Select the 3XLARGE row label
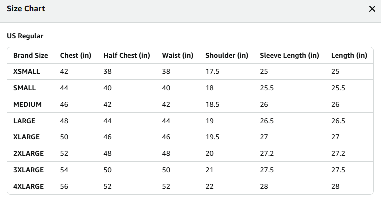381x198 pixels. coord(29,170)
